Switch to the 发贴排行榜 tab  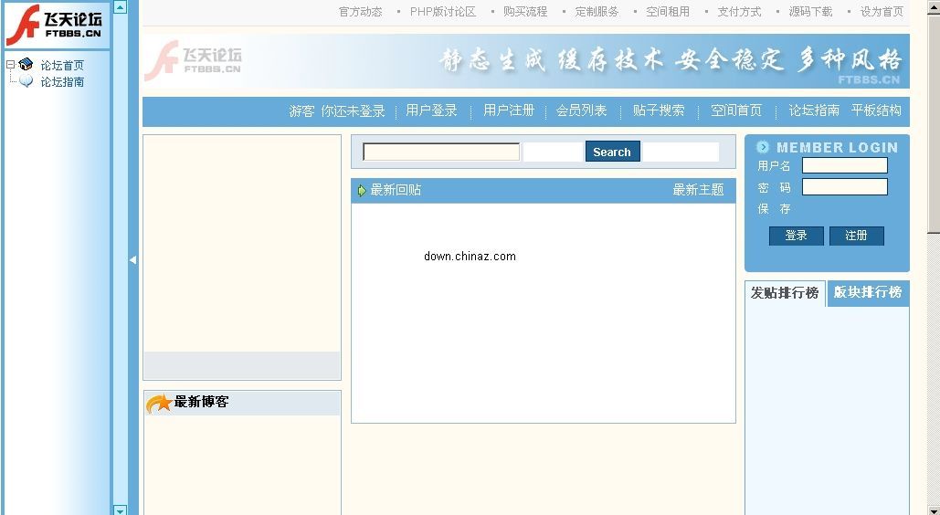785,293
